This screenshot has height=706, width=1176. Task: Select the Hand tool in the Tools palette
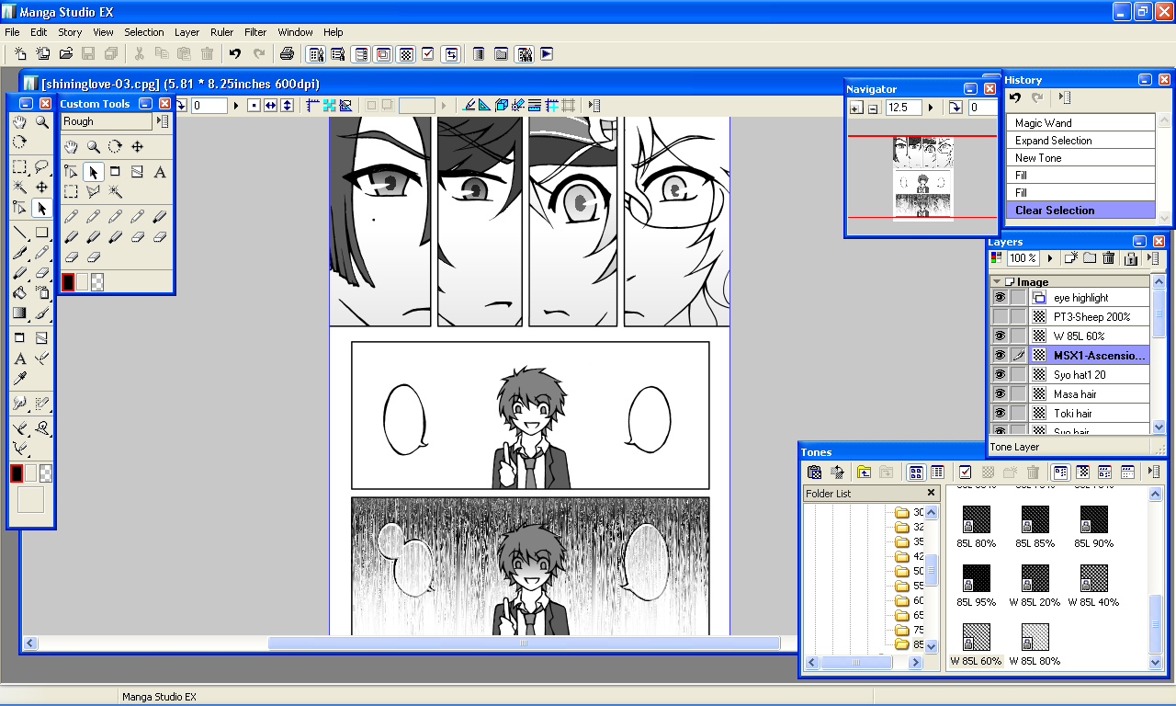[19, 122]
